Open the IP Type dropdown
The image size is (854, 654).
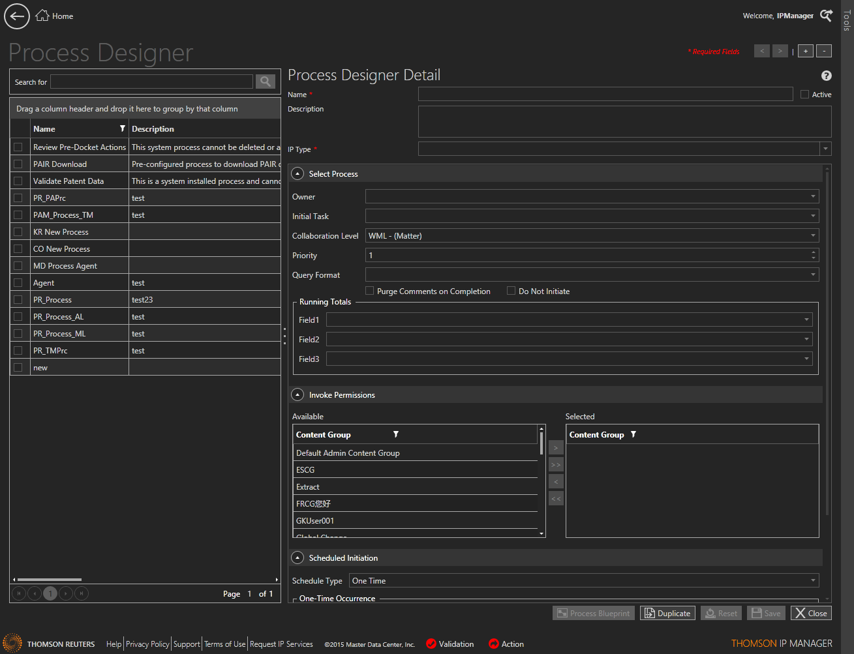pos(825,149)
